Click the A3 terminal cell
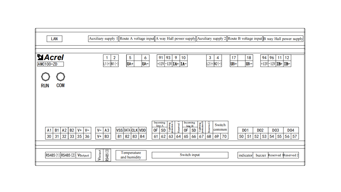Image resolution: width=341 pixels, height=192 pixels. coord(107,130)
